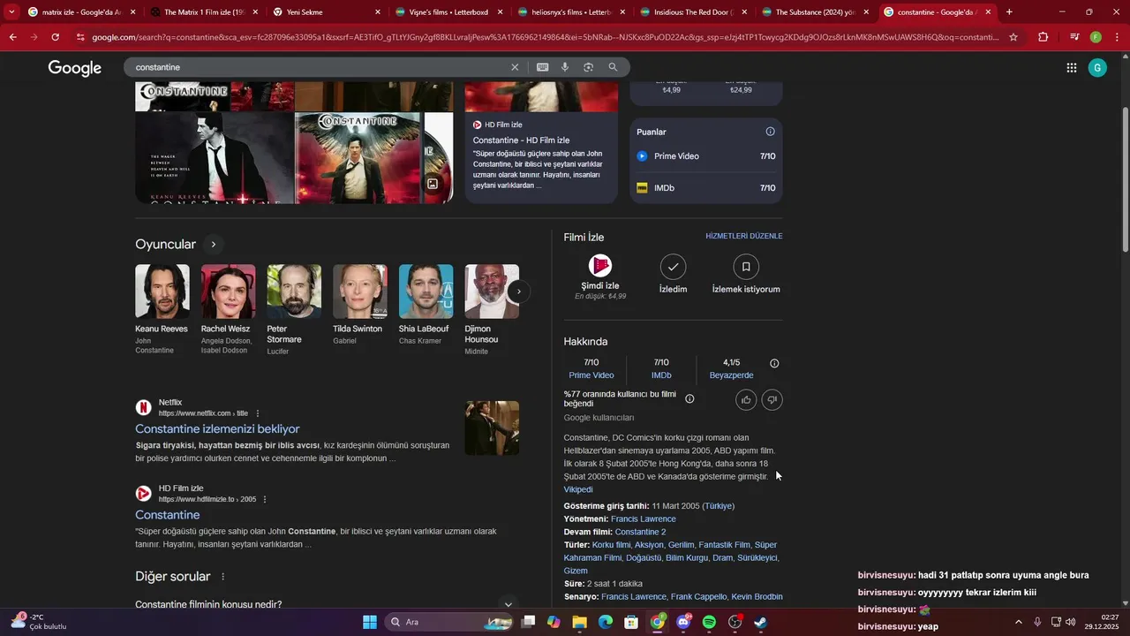Open three-dot menu beside Diğer sorular
The height and width of the screenshot is (636, 1130).
[x=222, y=577]
